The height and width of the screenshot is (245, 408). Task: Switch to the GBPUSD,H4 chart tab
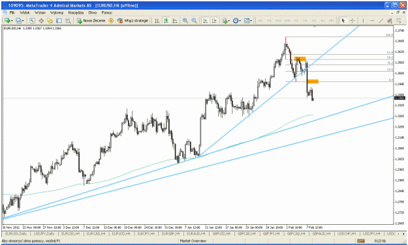[x=221, y=234]
